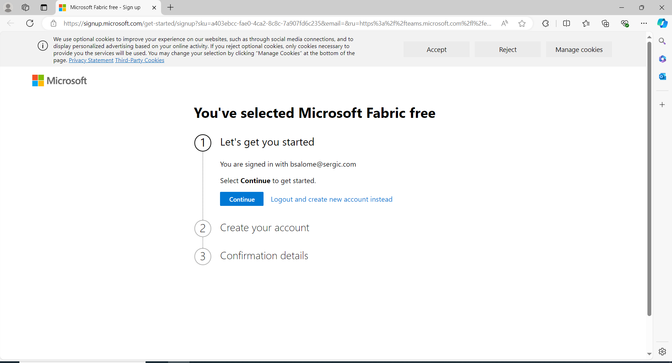Click the browser profile avatar icon
Viewport: 672px width, 363px height.
pyautogui.click(x=8, y=7)
